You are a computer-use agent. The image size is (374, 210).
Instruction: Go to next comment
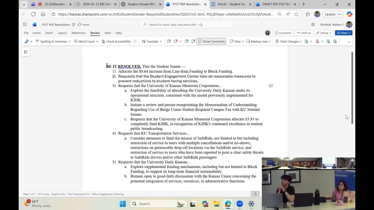click(x=193, y=41)
